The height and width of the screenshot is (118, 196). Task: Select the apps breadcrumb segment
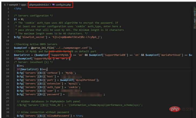click(x=24, y=5)
